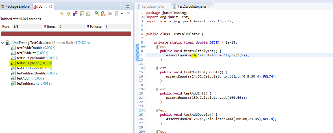Collapse the testAddDouble fold at line 24

click(x=144, y=110)
